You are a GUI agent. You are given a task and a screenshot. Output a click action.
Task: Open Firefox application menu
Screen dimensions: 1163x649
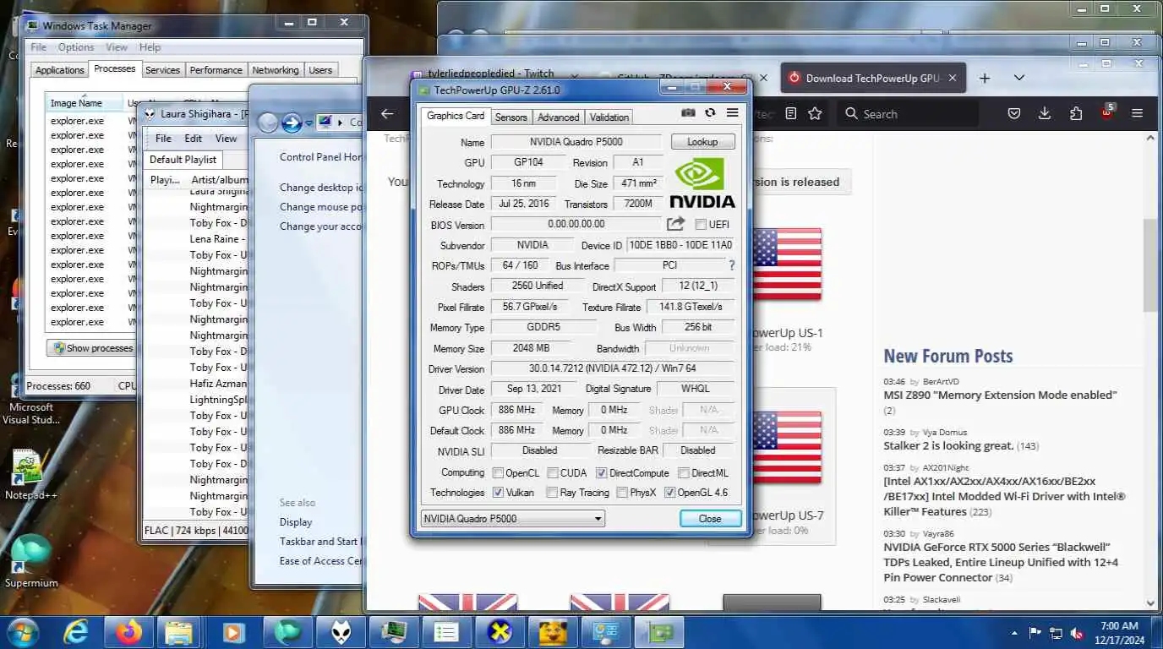click(x=1138, y=114)
